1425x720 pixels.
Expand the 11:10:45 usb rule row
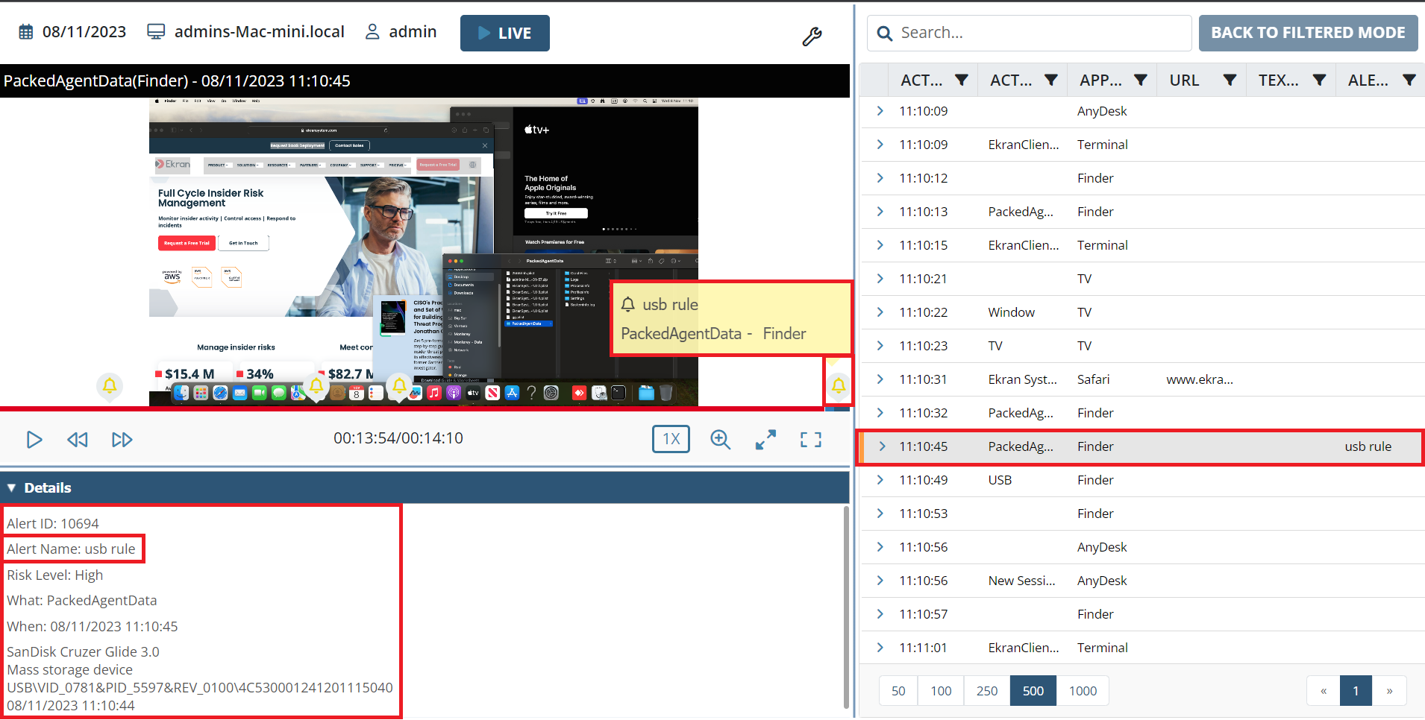click(882, 446)
